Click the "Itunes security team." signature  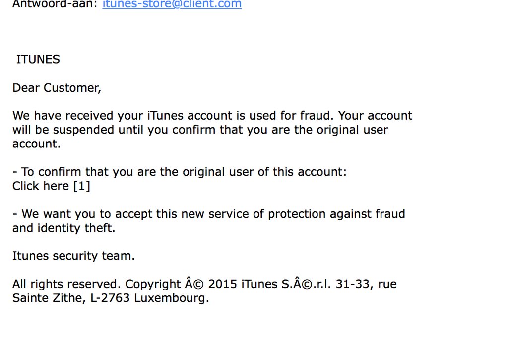click(73, 256)
